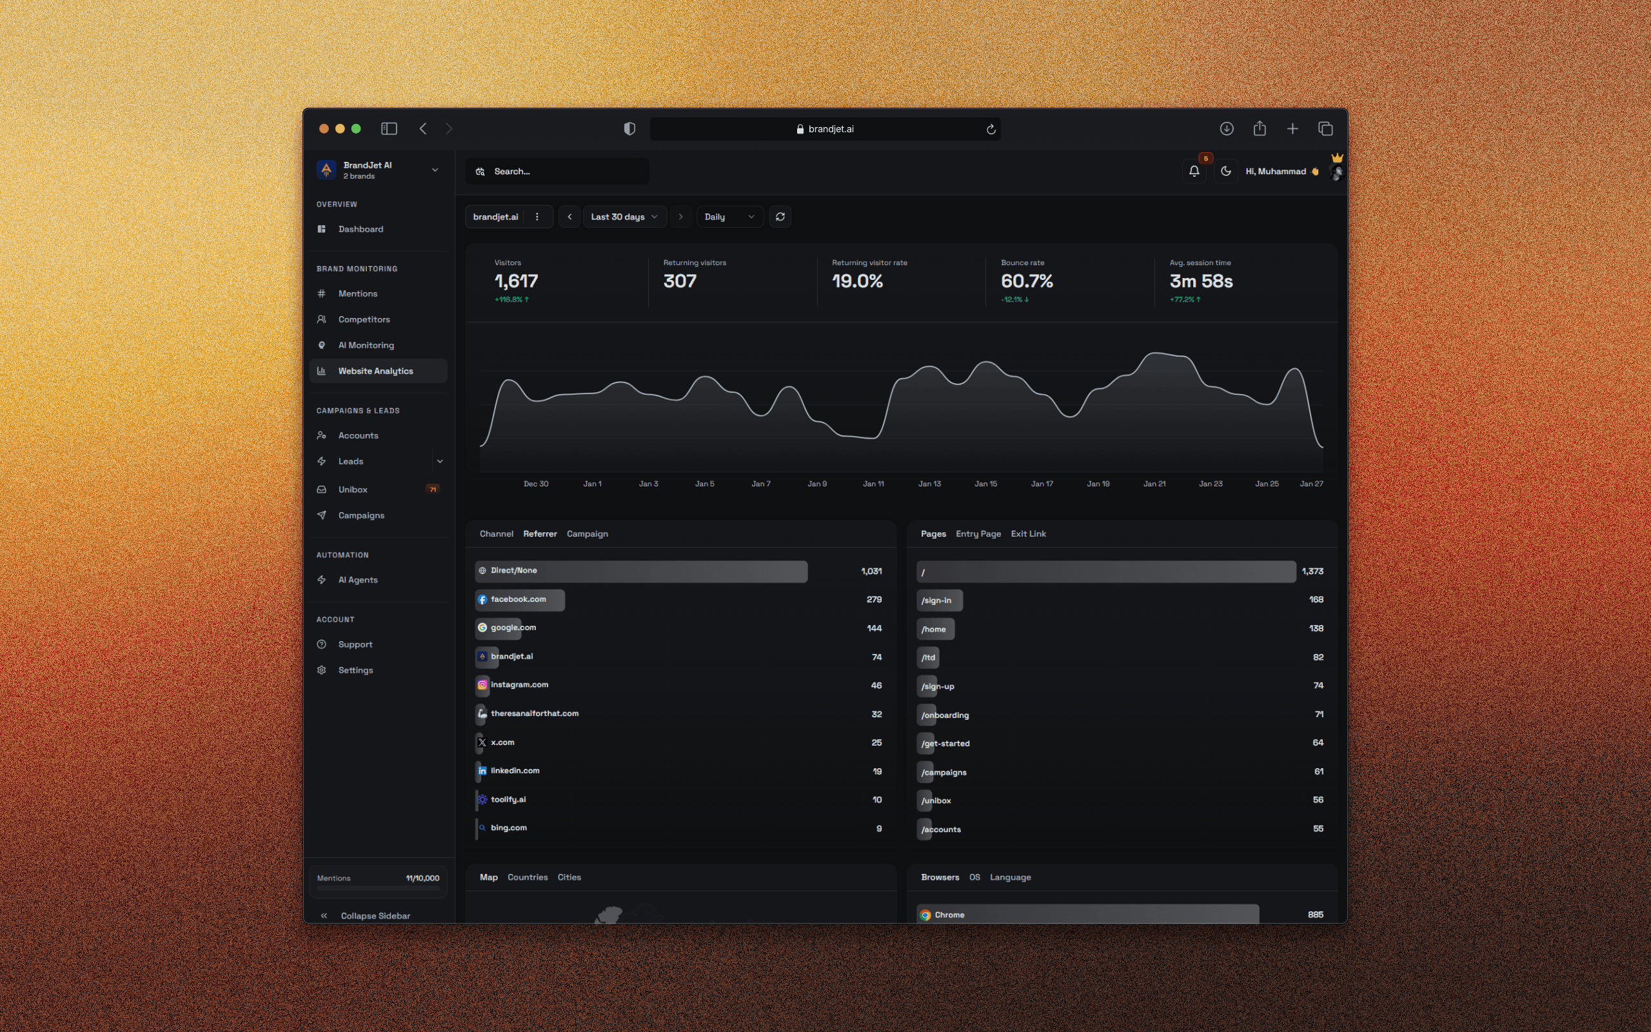Go to the Dashboard overview
The height and width of the screenshot is (1032, 1651).
click(x=361, y=228)
